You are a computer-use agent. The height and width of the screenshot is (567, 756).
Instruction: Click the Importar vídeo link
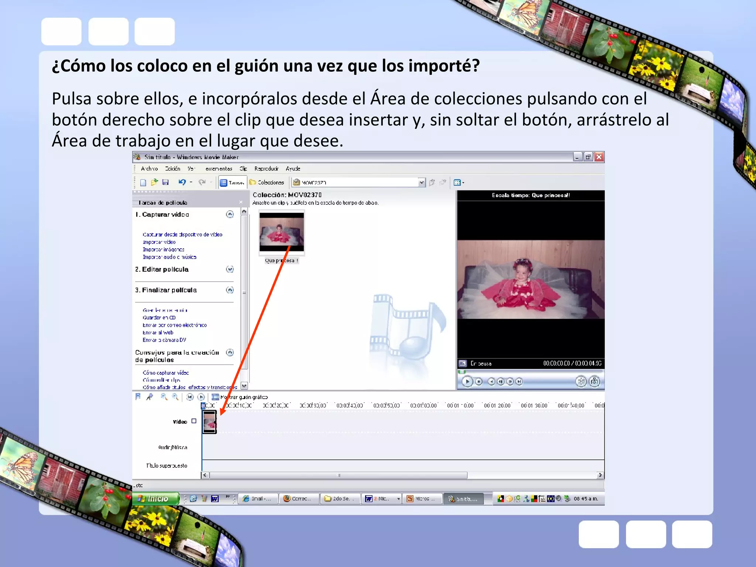point(159,242)
